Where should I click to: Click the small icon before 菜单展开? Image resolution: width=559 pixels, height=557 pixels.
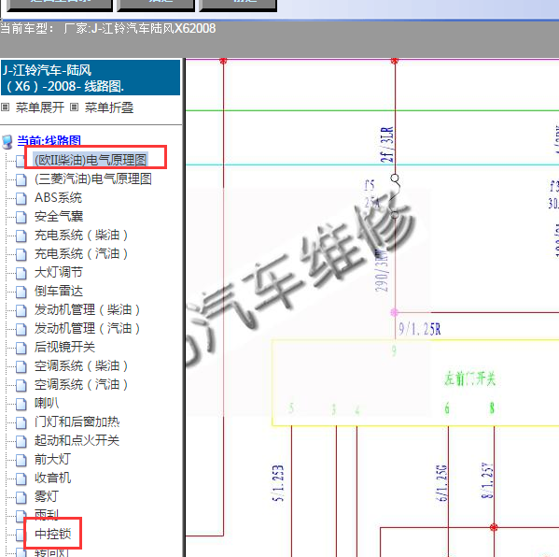point(5,107)
